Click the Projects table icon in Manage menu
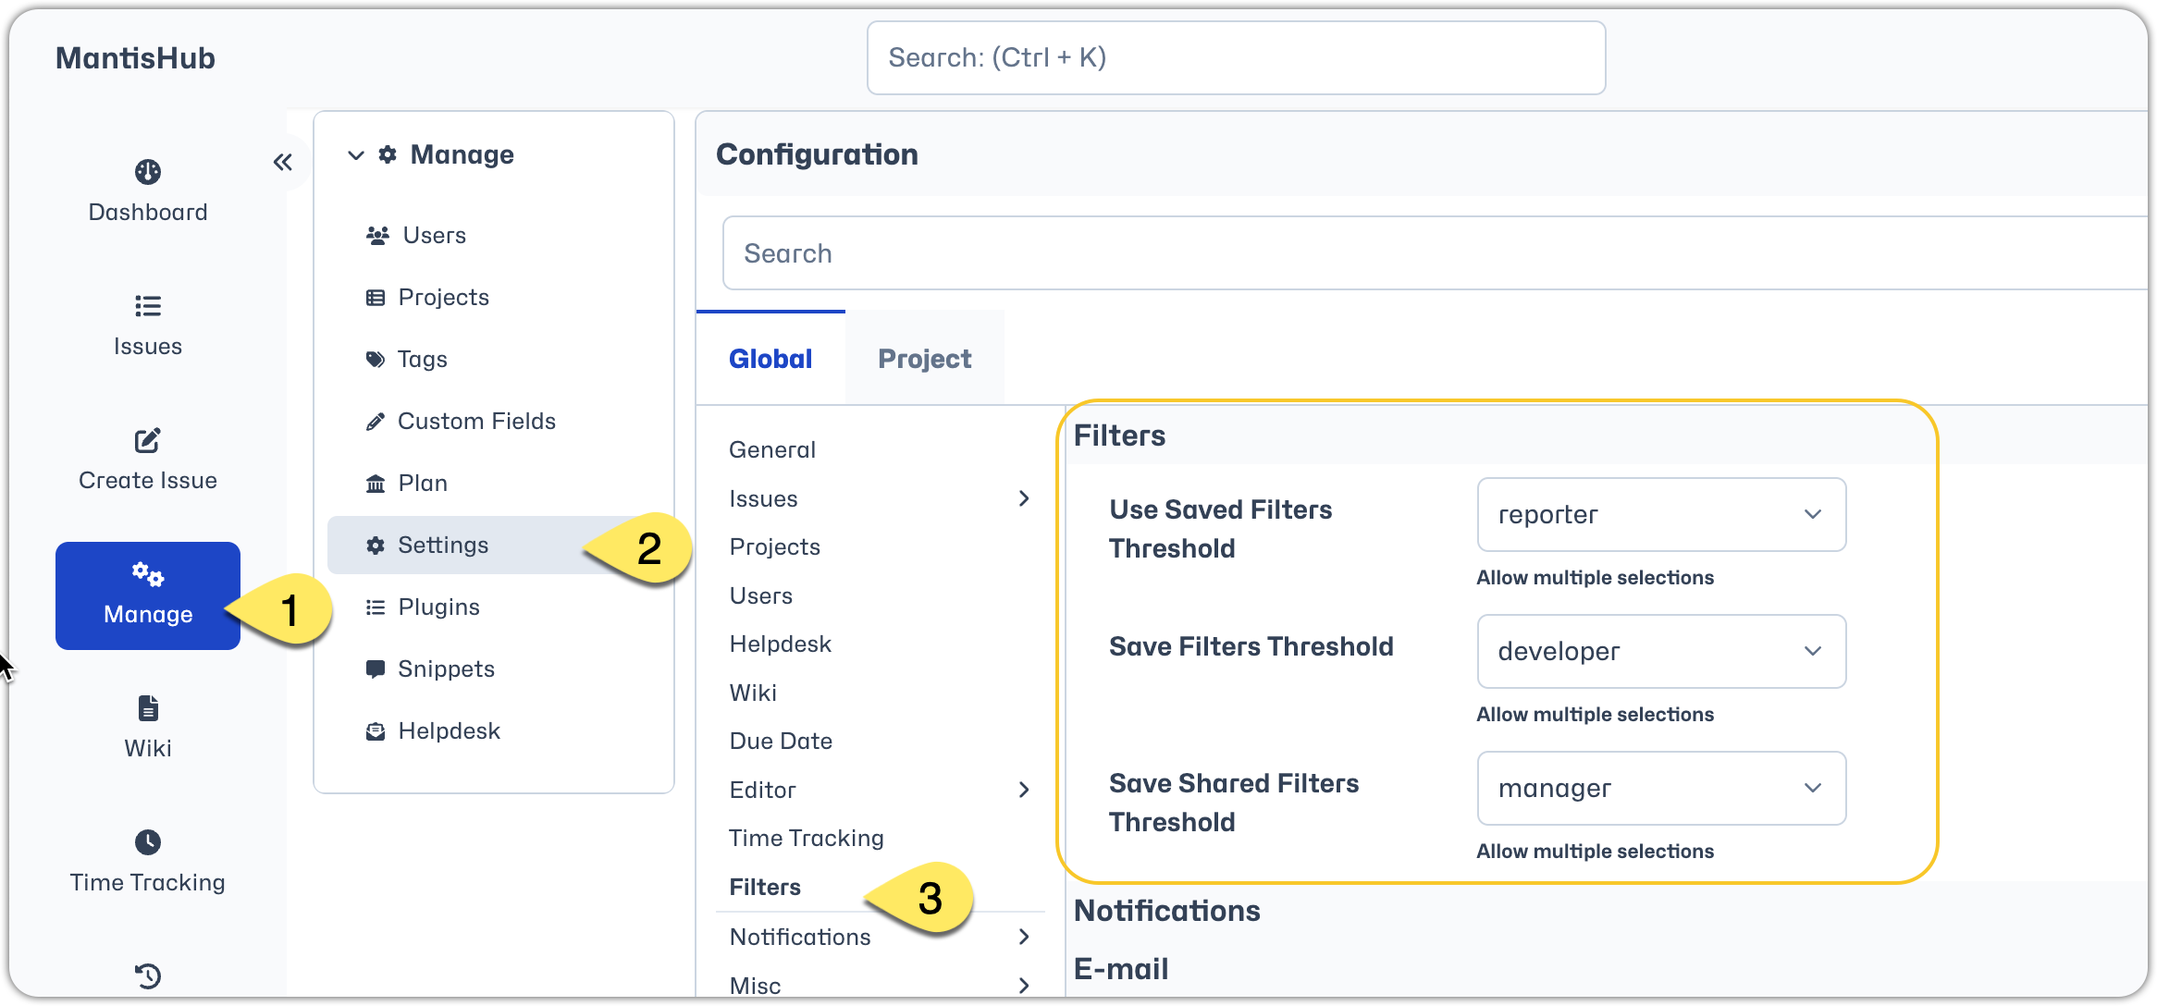 376,298
